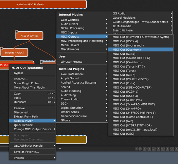Open the Akai Professional vendor submenu

click(82, 74)
